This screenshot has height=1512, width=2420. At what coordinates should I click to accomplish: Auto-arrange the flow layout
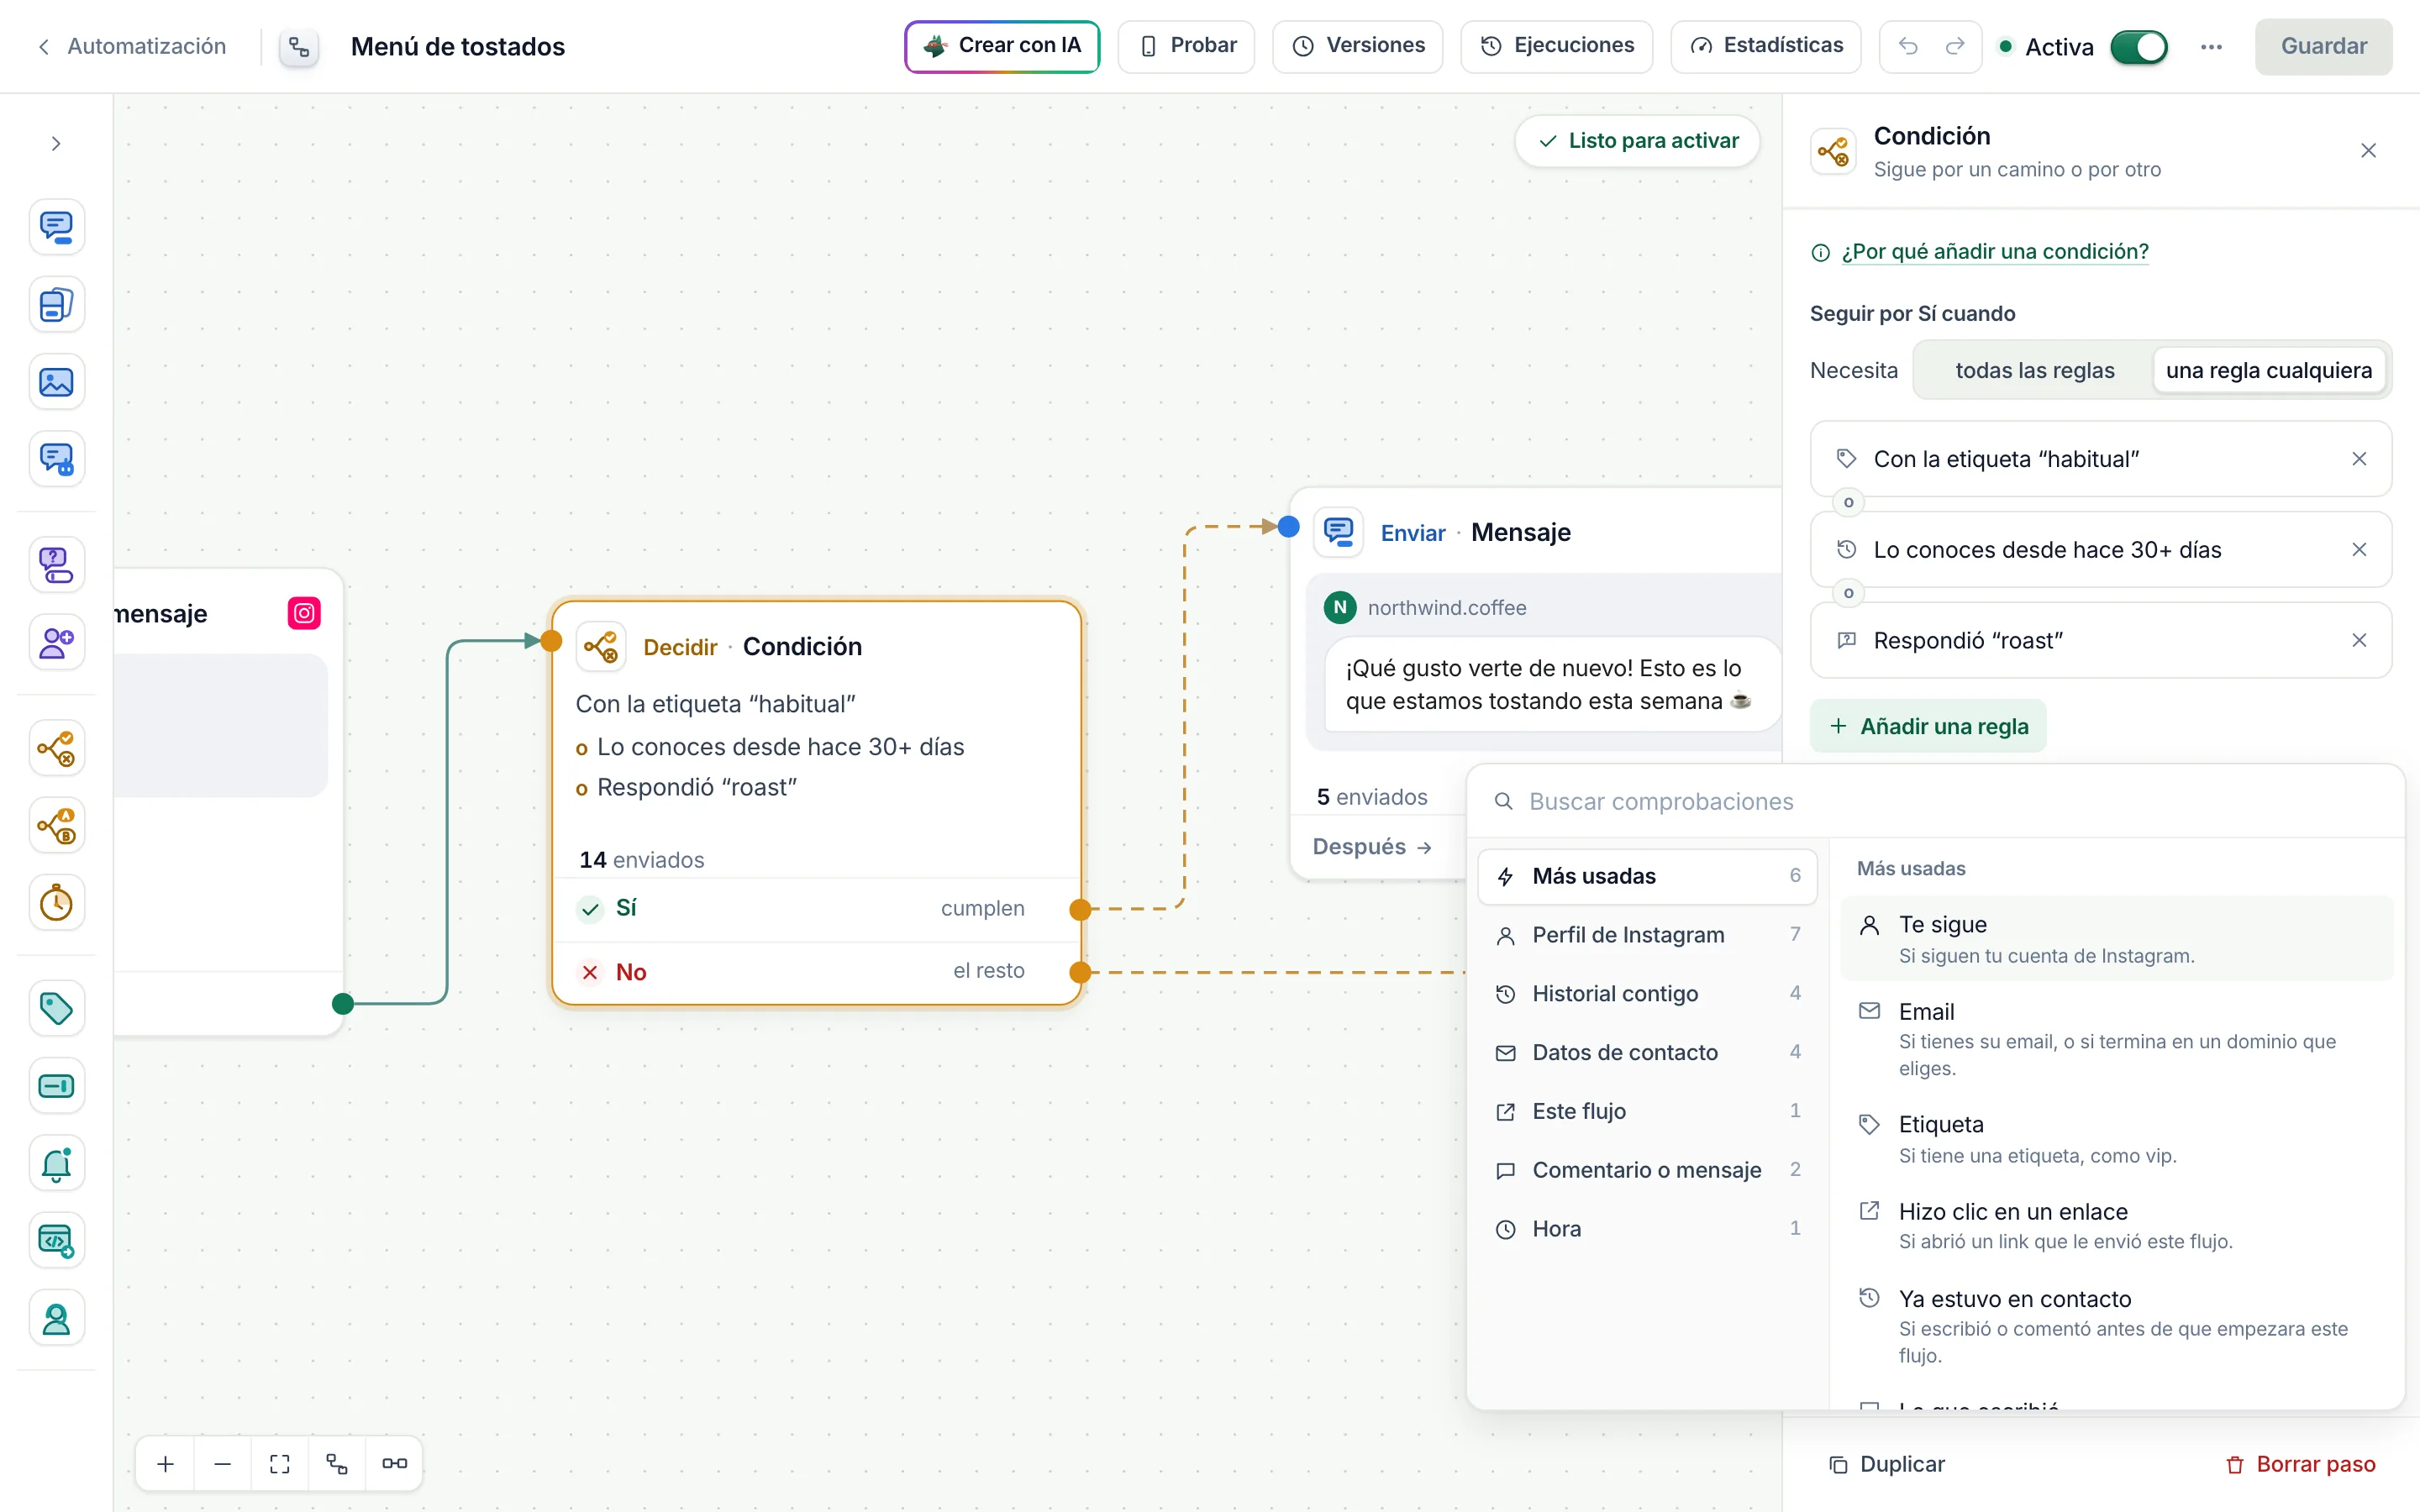click(337, 1464)
